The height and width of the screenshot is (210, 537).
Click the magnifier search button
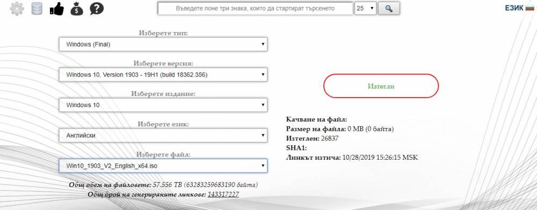click(x=388, y=9)
